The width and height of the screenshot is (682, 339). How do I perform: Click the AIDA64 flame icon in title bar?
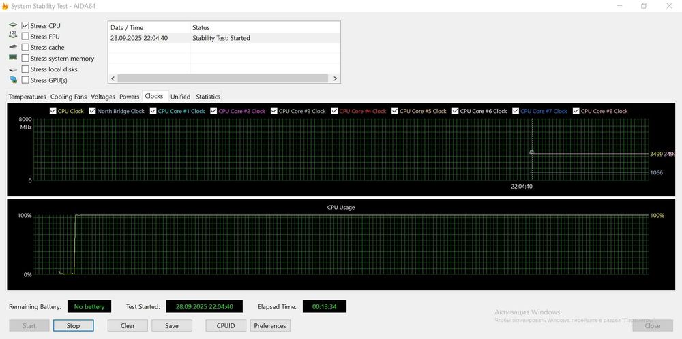click(x=5, y=6)
